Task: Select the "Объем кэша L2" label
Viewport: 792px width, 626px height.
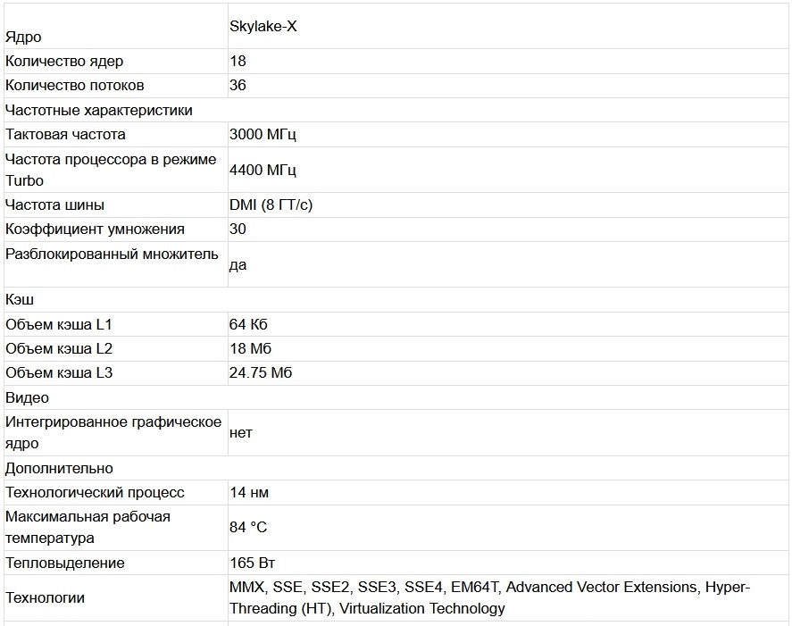Action: (59, 349)
